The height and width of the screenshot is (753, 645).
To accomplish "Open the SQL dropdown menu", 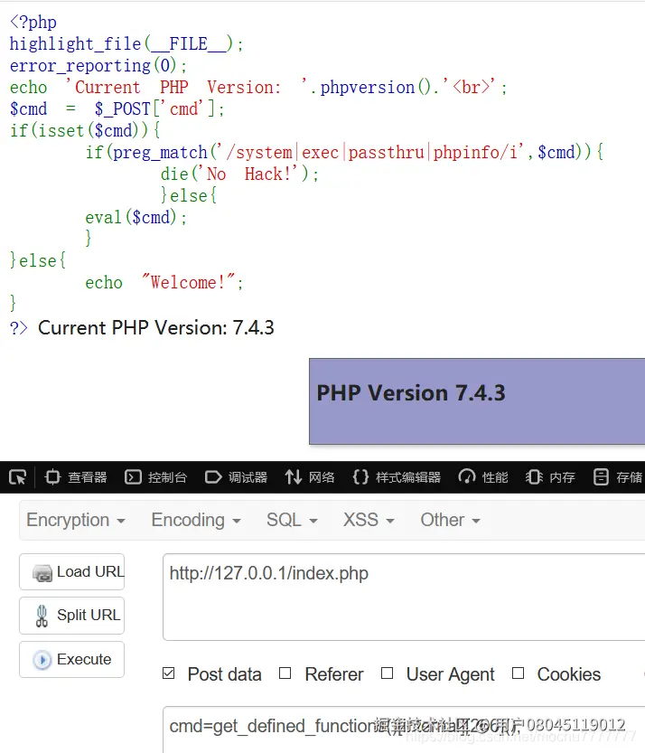I will click(292, 520).
